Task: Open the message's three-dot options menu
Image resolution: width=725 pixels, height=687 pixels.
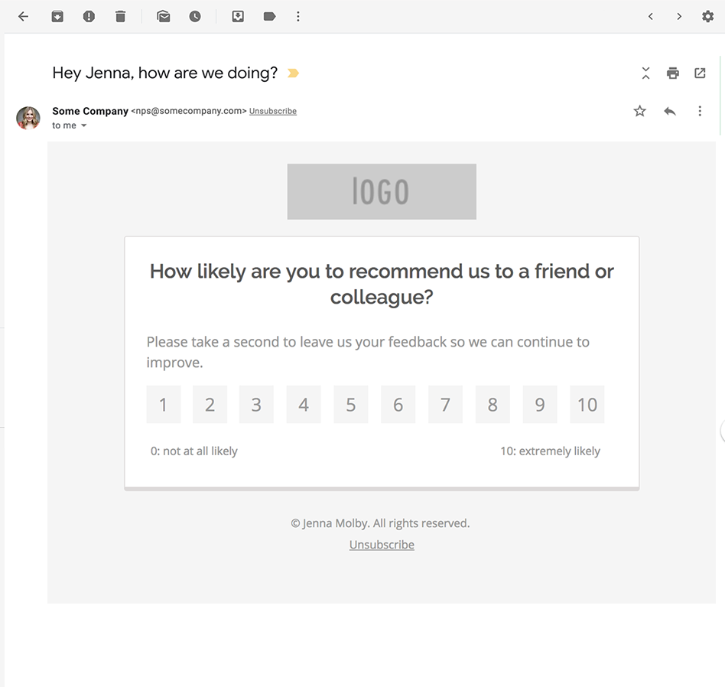Action: 699,112
